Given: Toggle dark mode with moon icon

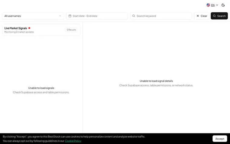Looking at the screenshot, I should point(223,5).
